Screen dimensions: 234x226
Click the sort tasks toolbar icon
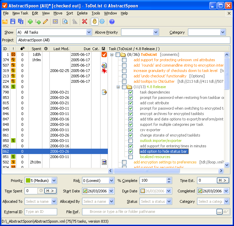75,22
